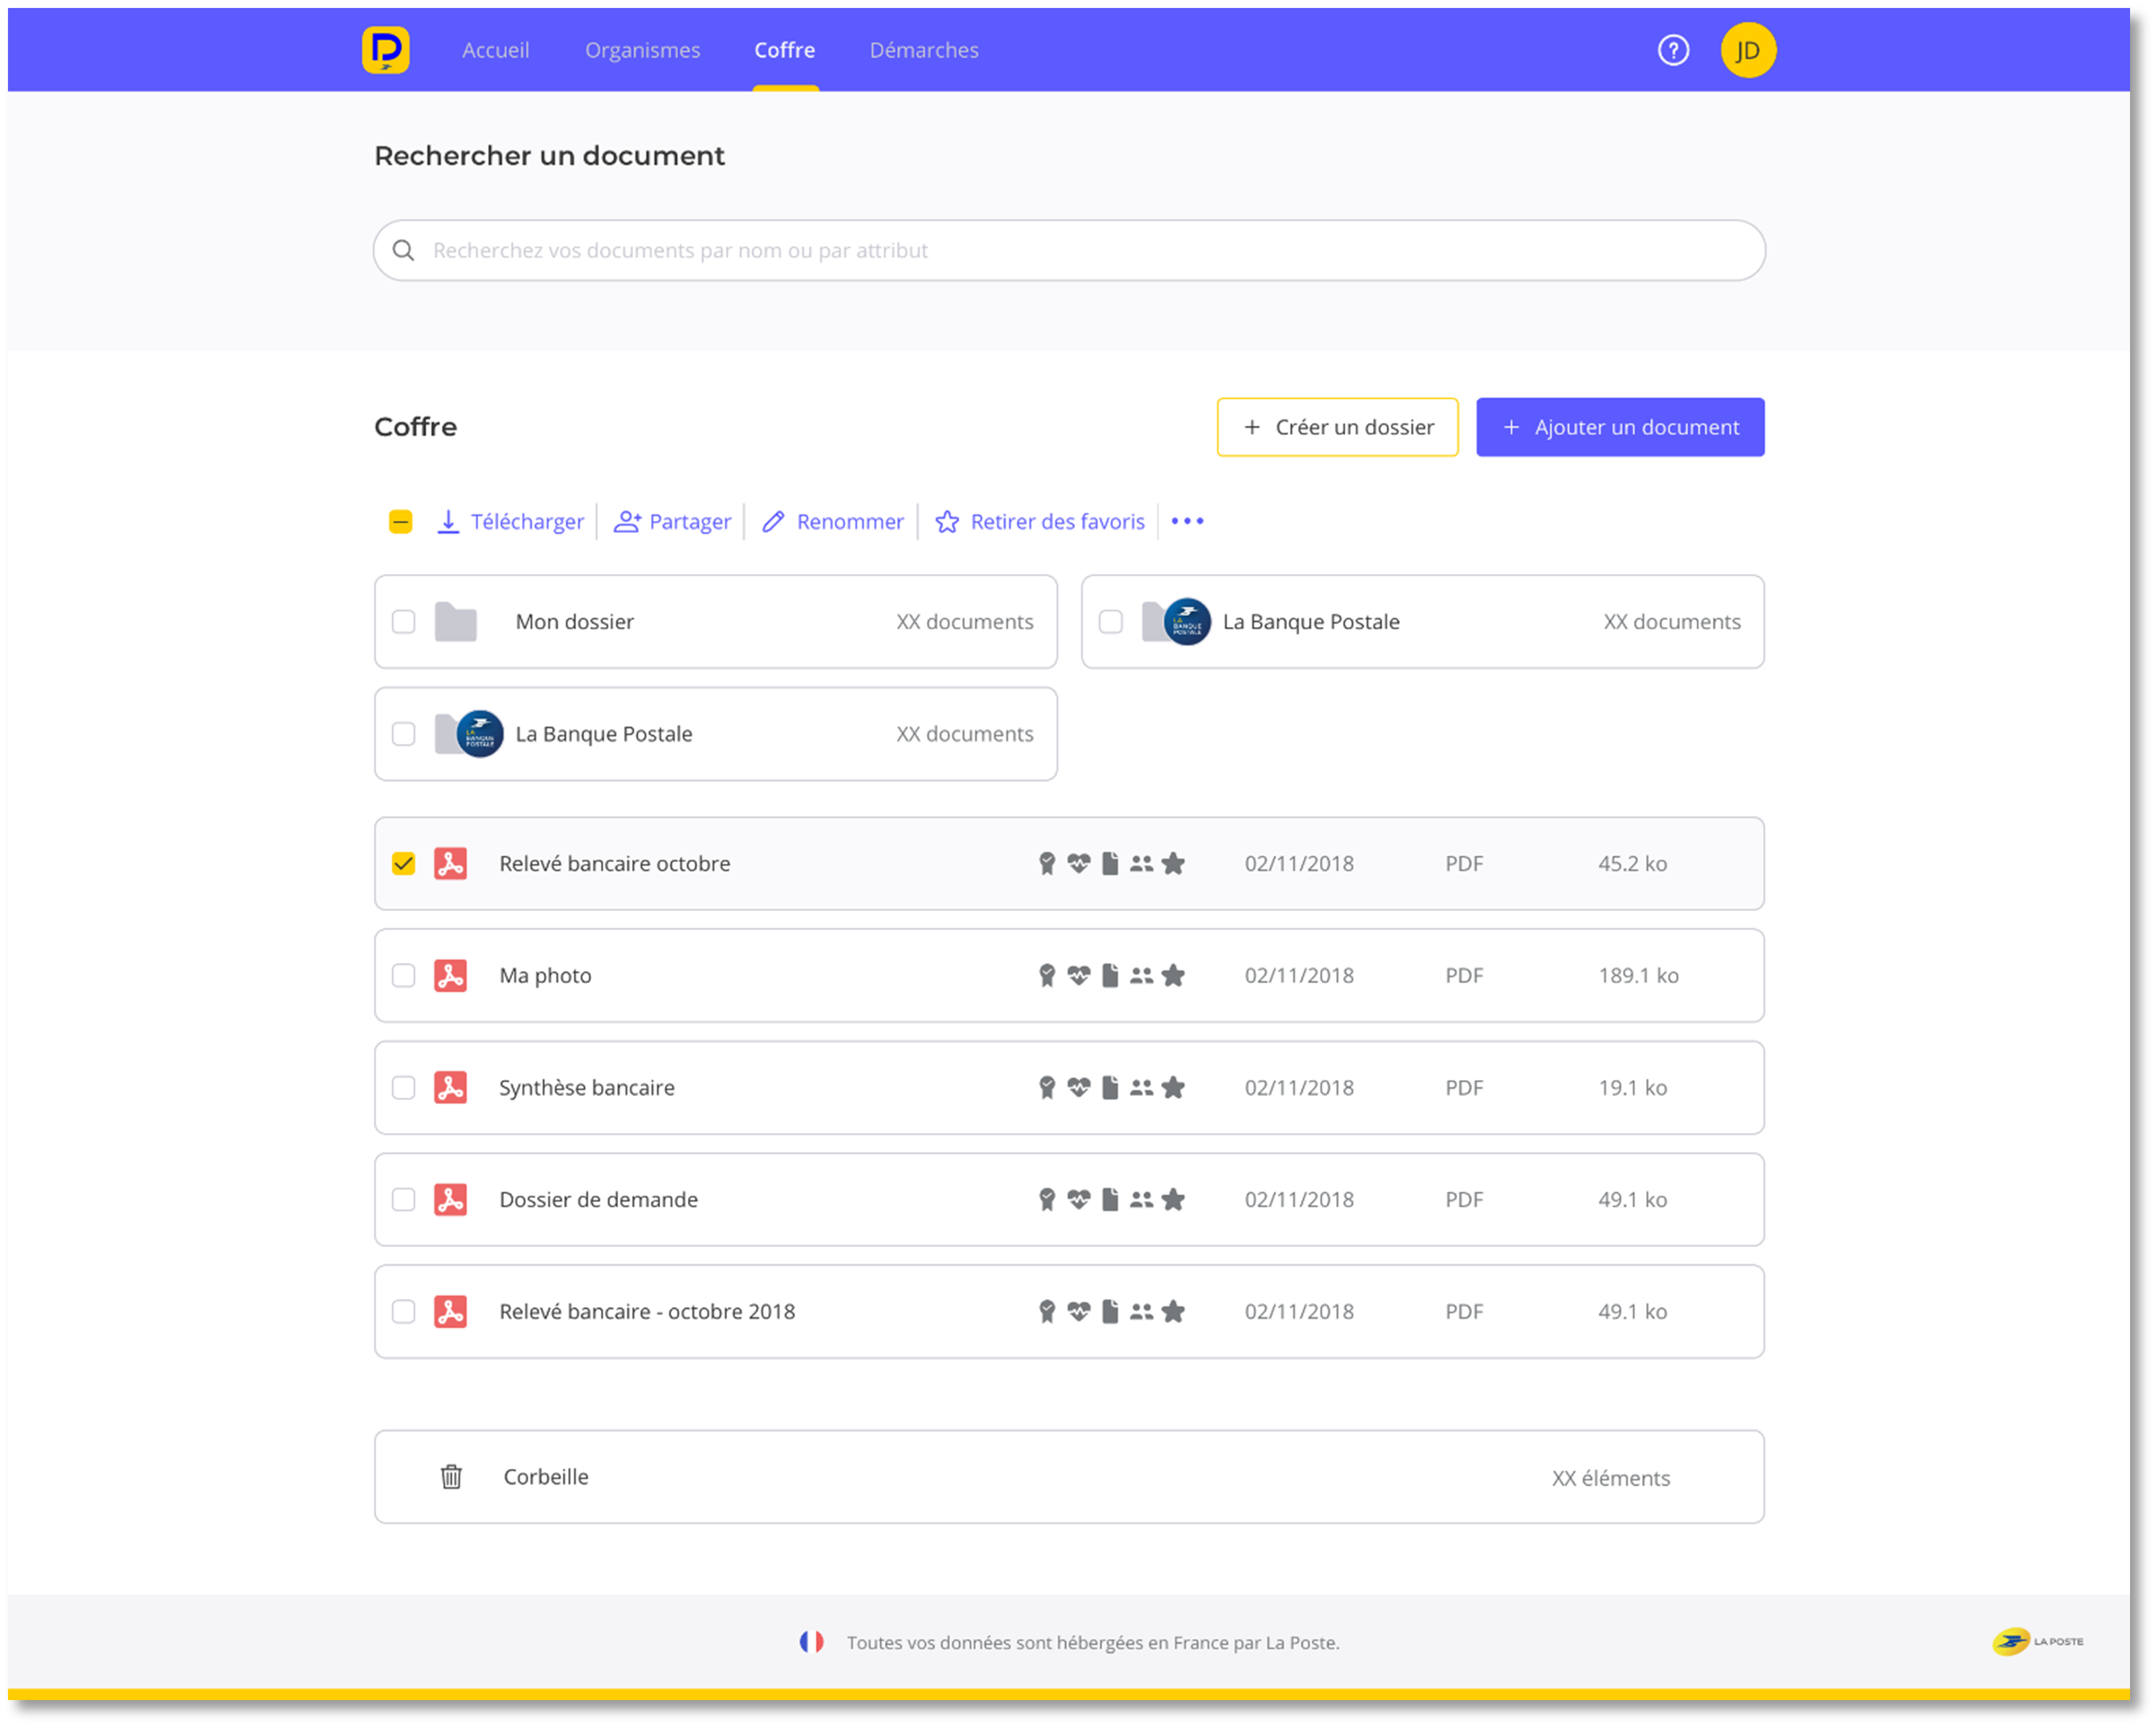Image resolution: width=2156 pixels, height=1726 pixels.
Task: Click the heart health icon on Synthèse bancaire
Action: tap(1078, 1087)
